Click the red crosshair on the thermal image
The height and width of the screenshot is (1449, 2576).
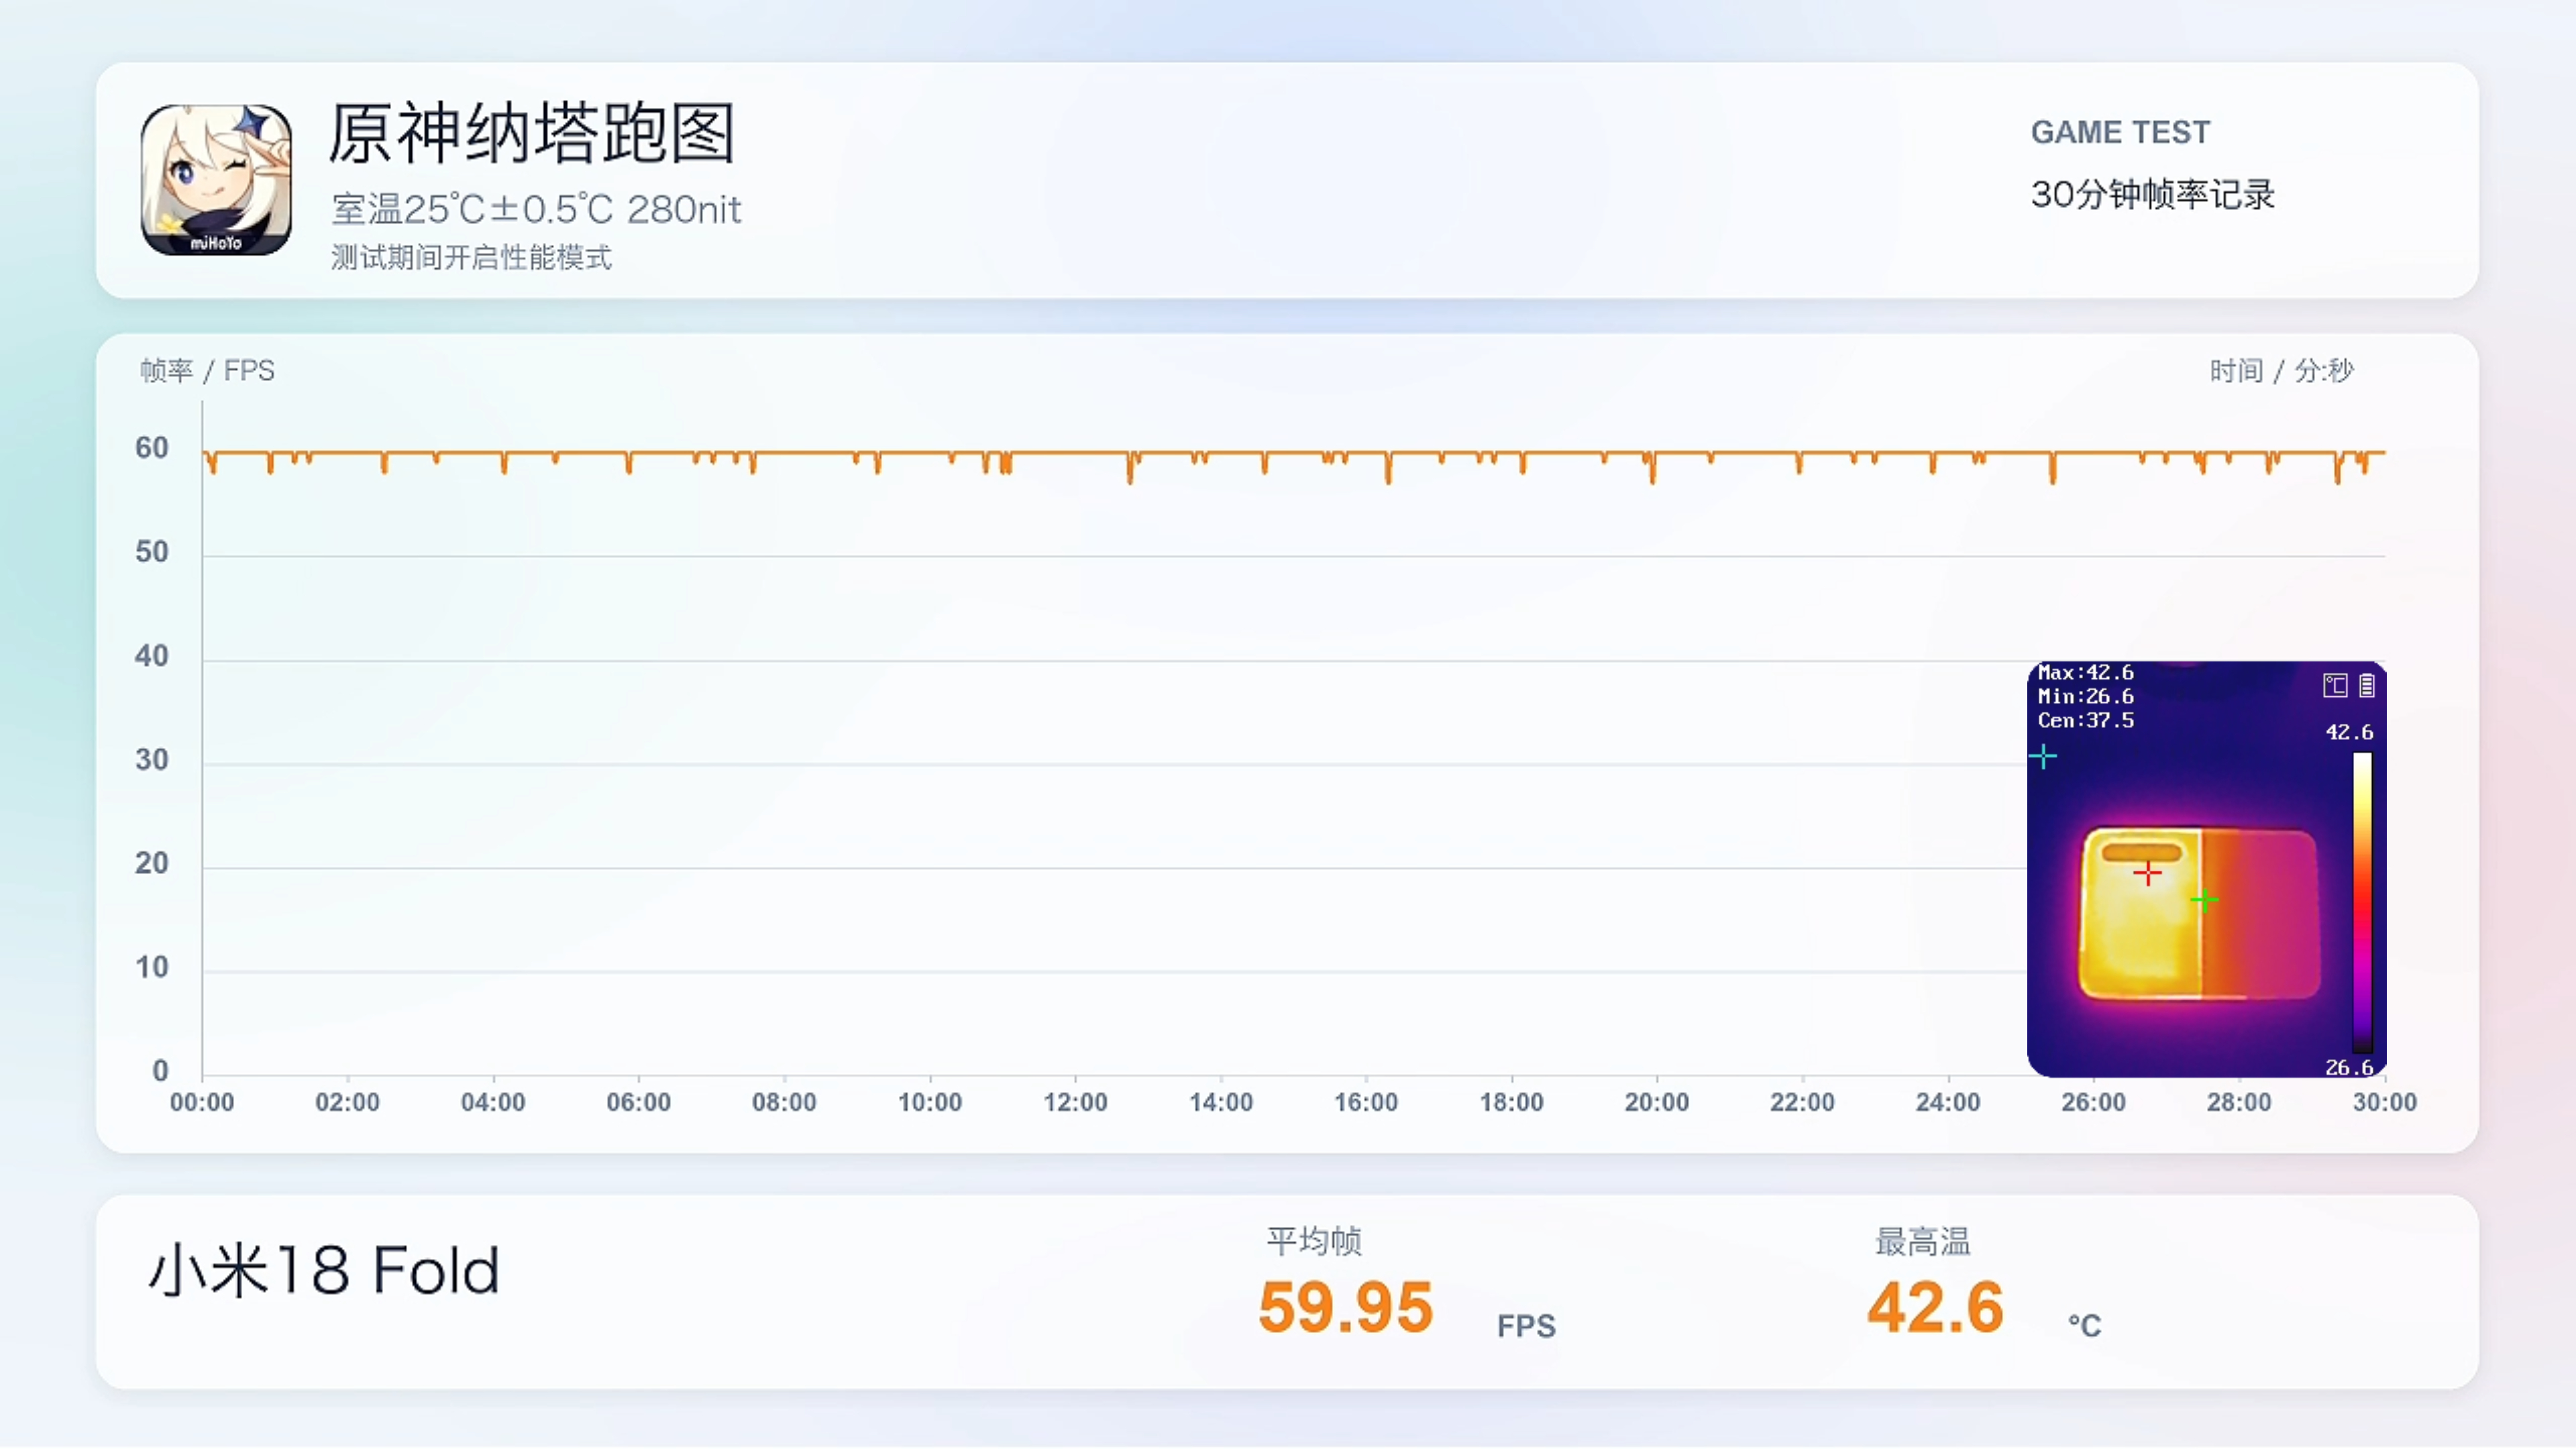tap(2147, 873)
